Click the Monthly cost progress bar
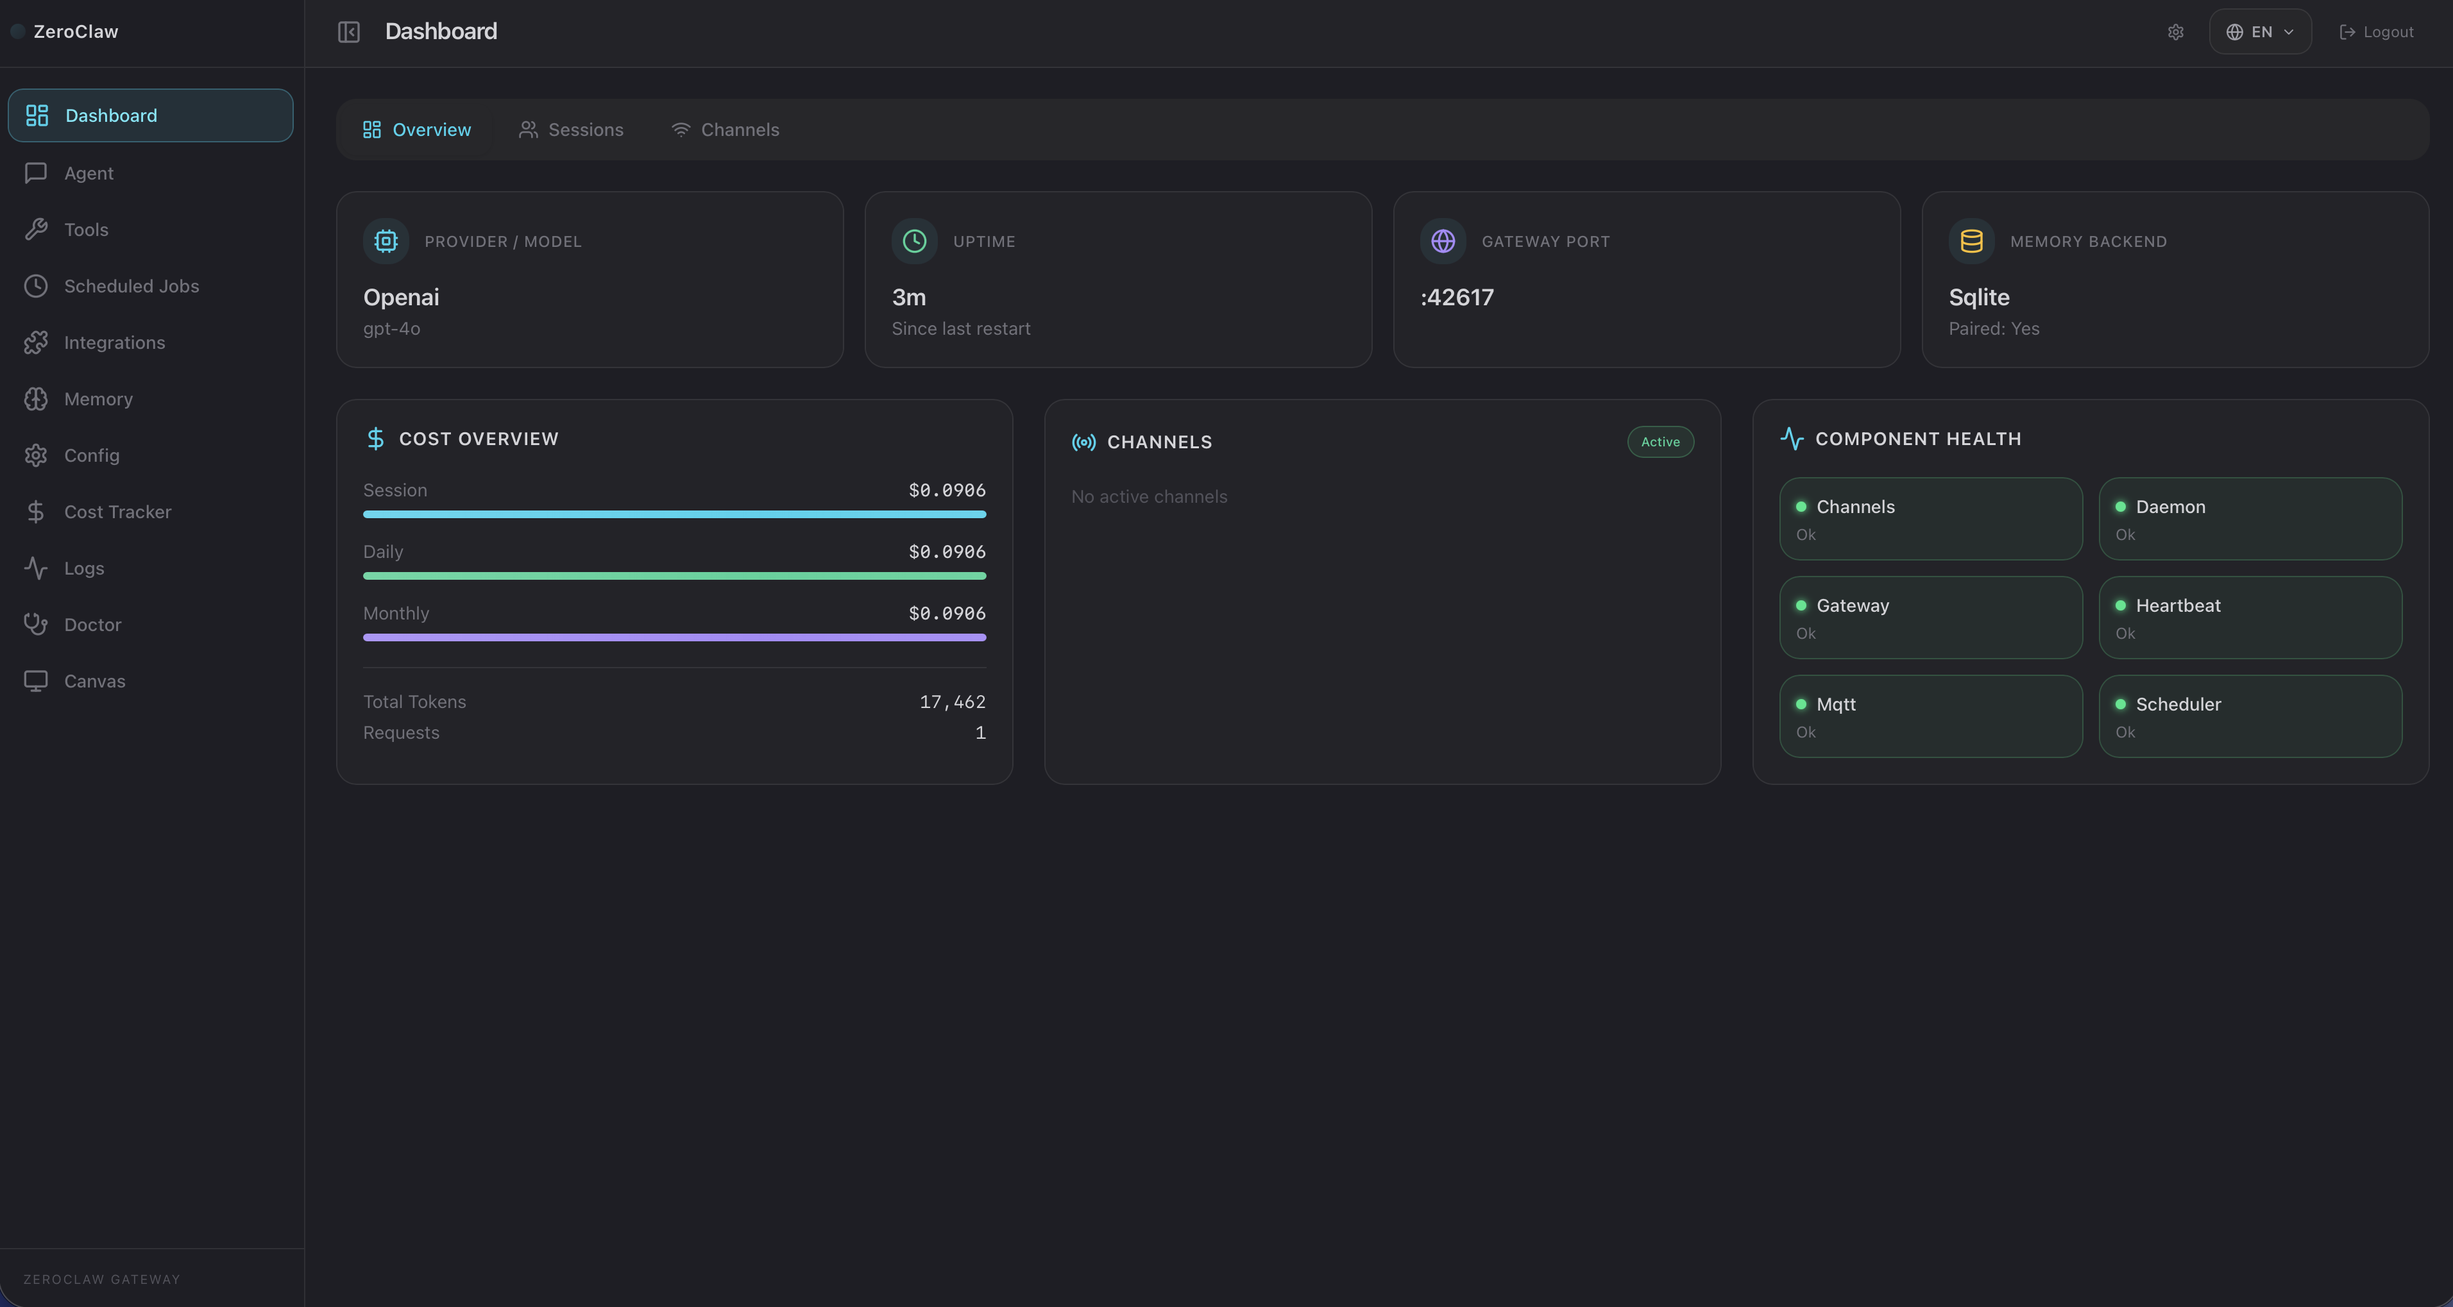Viewport: 2453px width, 1307px height. [x=674, y=637]
